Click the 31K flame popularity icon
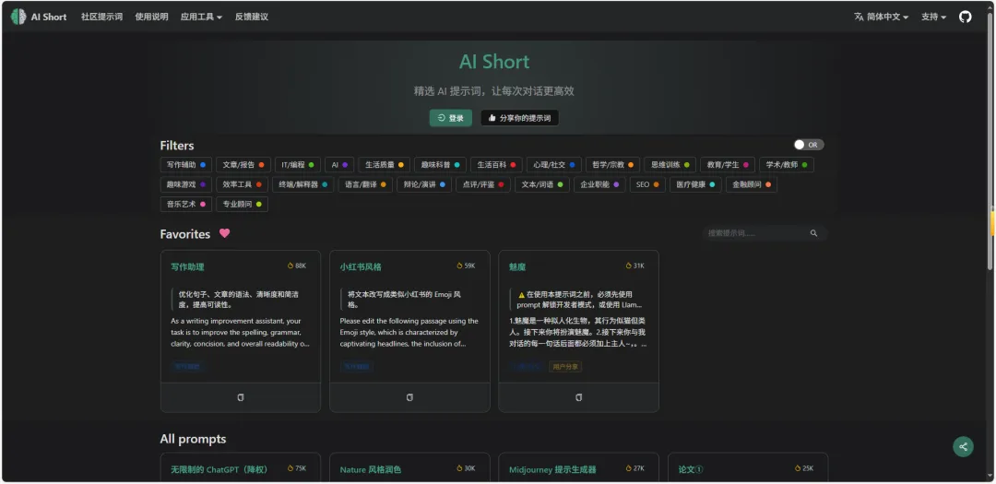Viewport: 996px width, 484px height. pos(628,266)
